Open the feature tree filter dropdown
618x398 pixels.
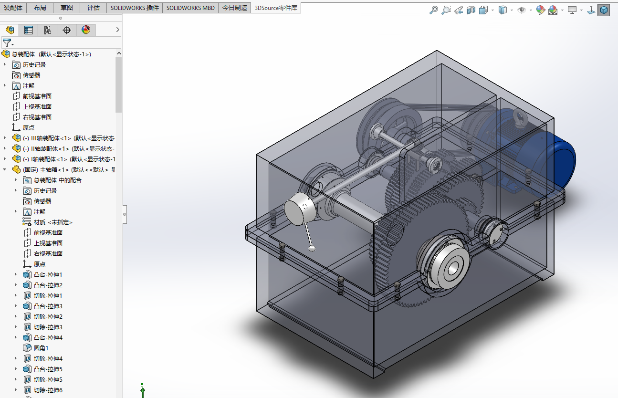pyautogui.click(x=8, y=43)
